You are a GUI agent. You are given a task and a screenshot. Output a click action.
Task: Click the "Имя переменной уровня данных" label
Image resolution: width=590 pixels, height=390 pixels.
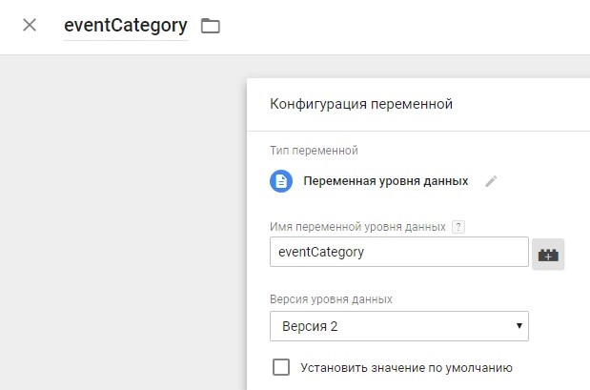pos(358,227)
